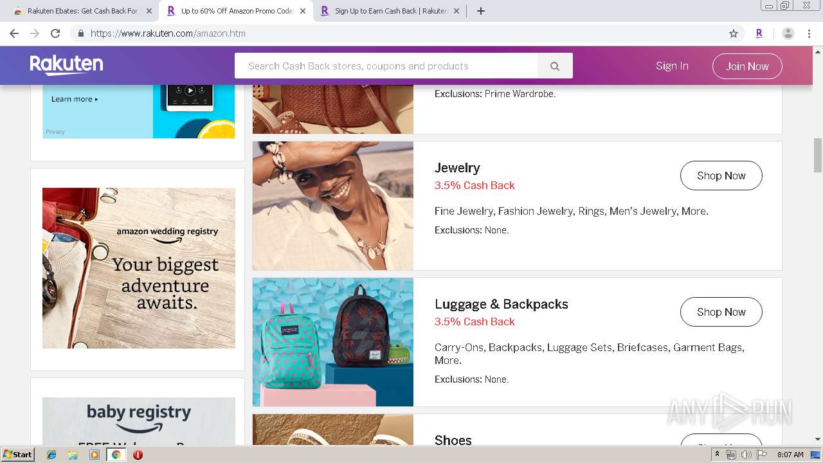Viewport: 823px width, 463px height.
Task: Show hidden tray icons arrow
Action: coord(717,455)
